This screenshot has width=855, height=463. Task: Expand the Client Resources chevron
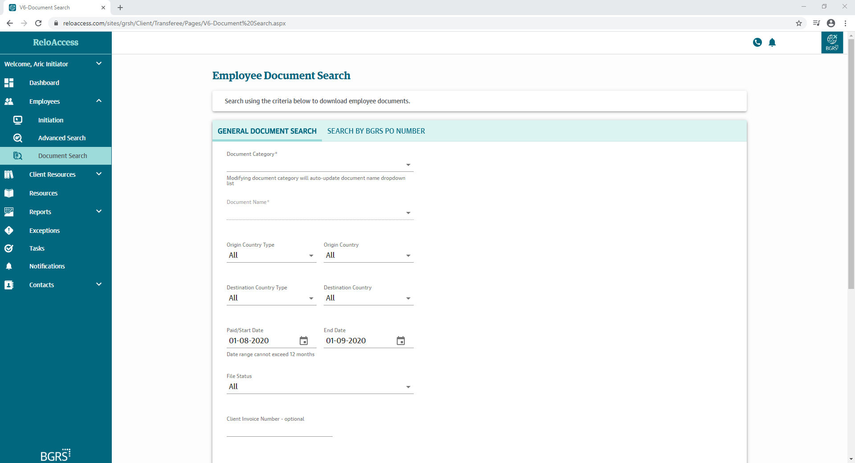coord(99,174)
